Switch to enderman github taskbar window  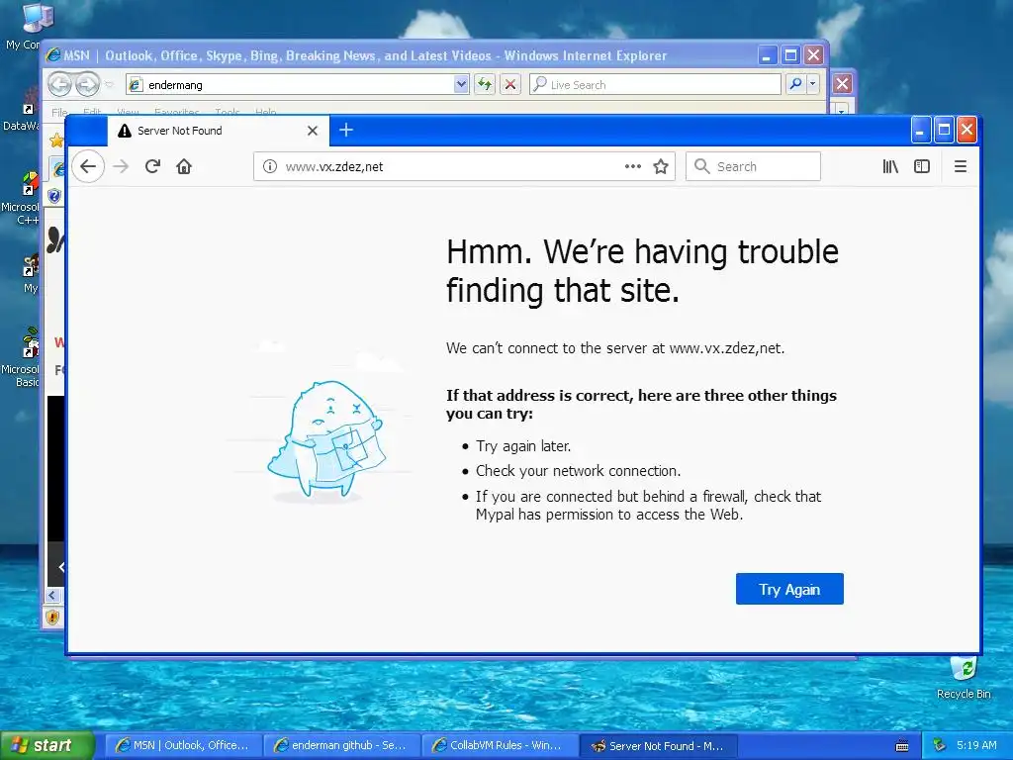coord(341,745)
